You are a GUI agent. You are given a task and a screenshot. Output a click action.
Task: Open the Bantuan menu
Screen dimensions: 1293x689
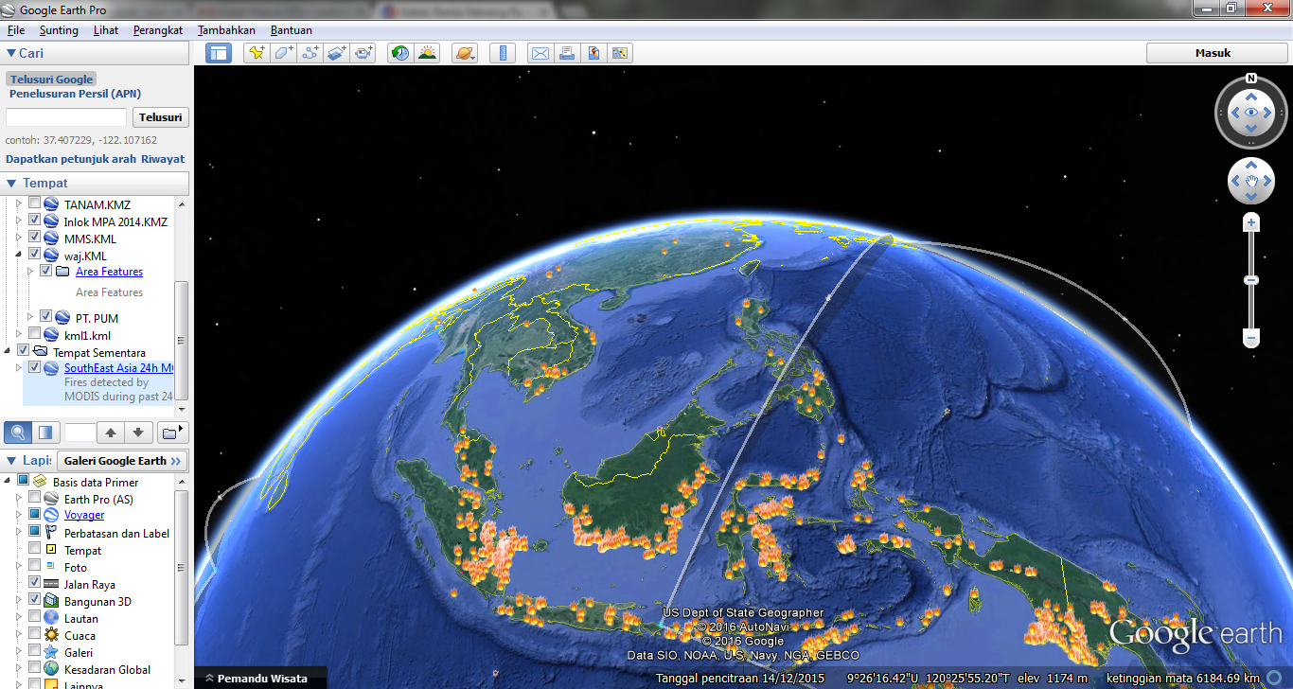coord(292,30)
